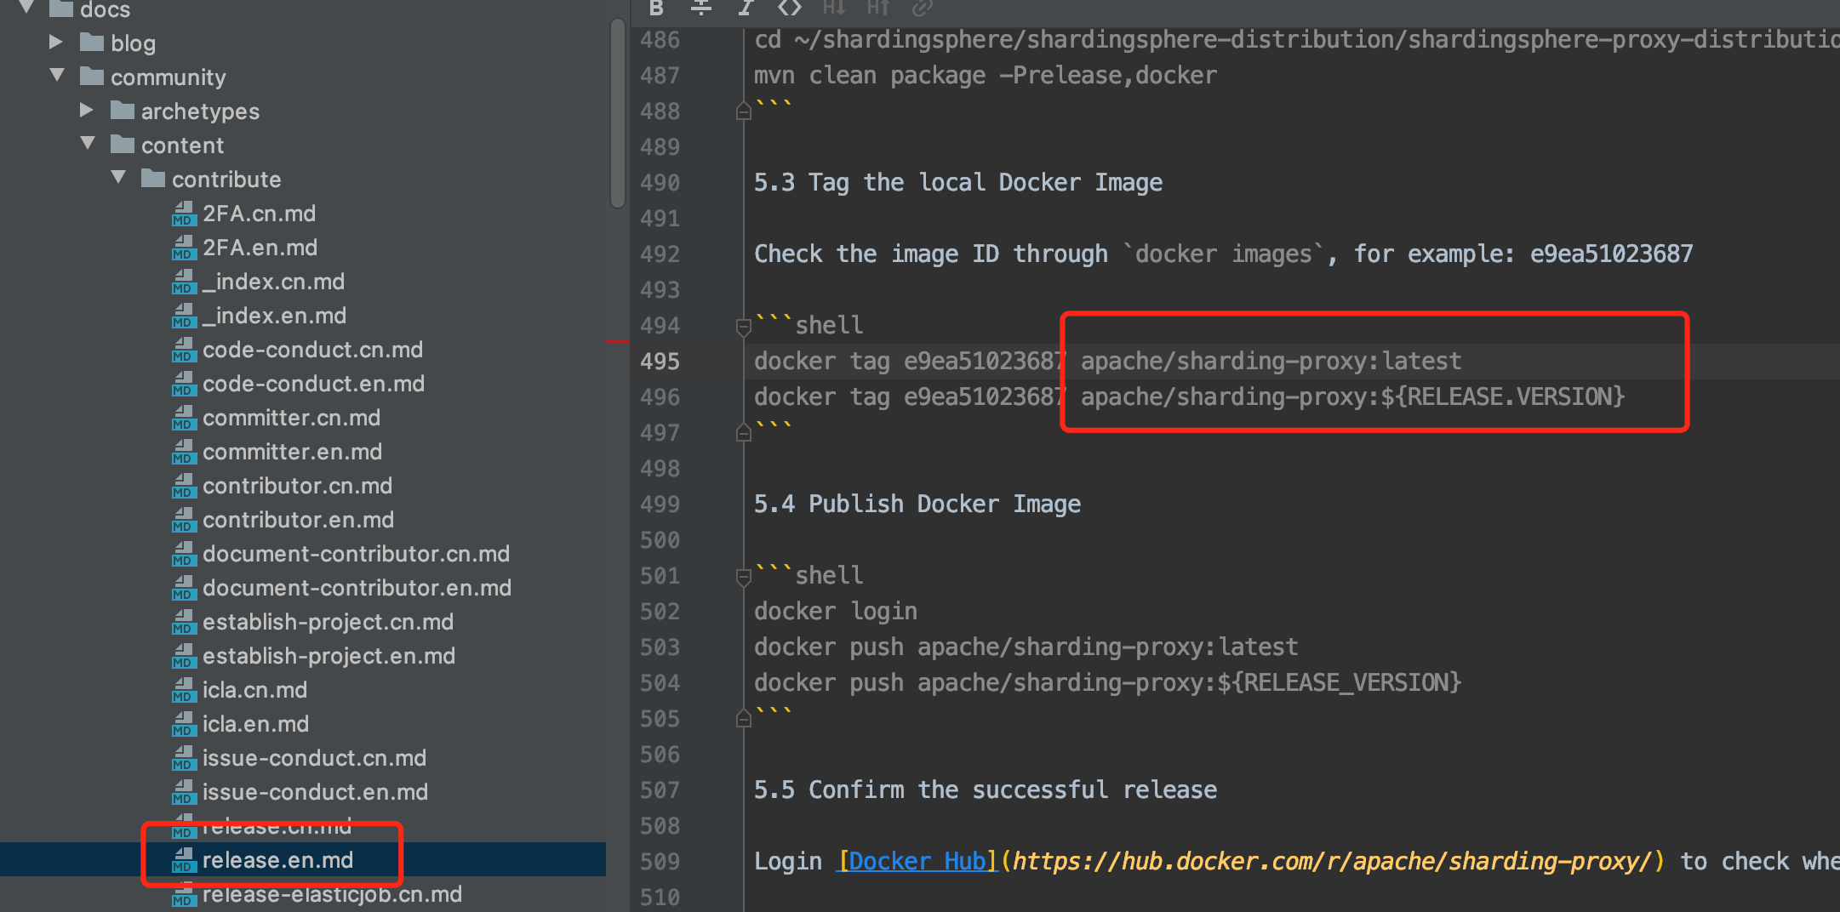The width and height of the screenshot is (1840, 912).
Task: Toggle bold formatting in the markdown toolbar
Action: (x=656, y=9)
